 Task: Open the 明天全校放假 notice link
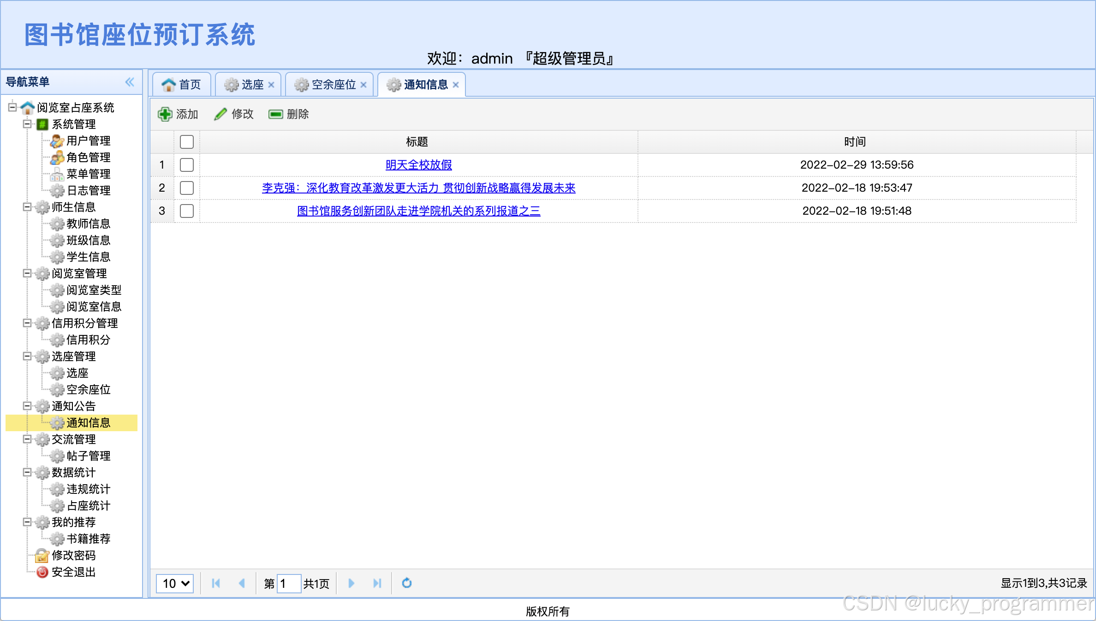(418, 165)
